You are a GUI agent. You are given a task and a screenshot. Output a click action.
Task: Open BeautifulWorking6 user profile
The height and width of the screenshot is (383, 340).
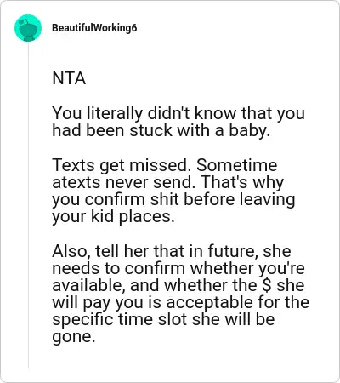click(x=94, y=28)
